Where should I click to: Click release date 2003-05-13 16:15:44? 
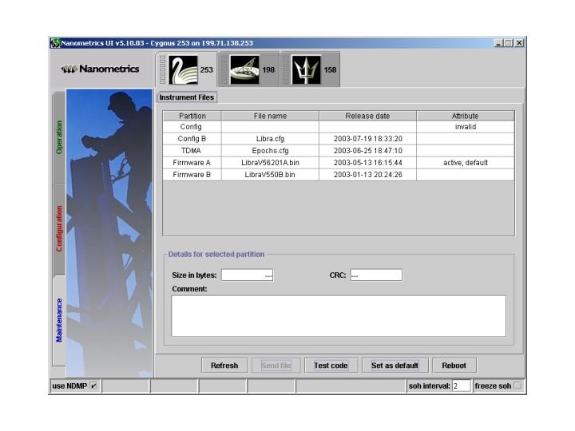[368, 163]
